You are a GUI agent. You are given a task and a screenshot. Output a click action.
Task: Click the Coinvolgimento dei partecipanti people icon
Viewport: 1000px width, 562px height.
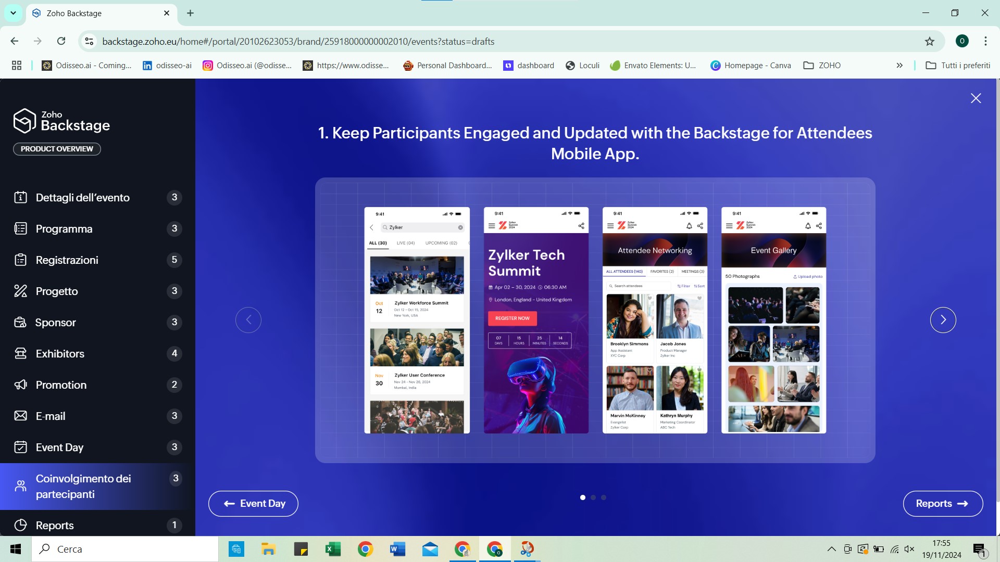20,486
